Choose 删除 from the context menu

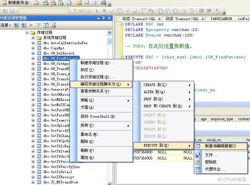point(101,142)
